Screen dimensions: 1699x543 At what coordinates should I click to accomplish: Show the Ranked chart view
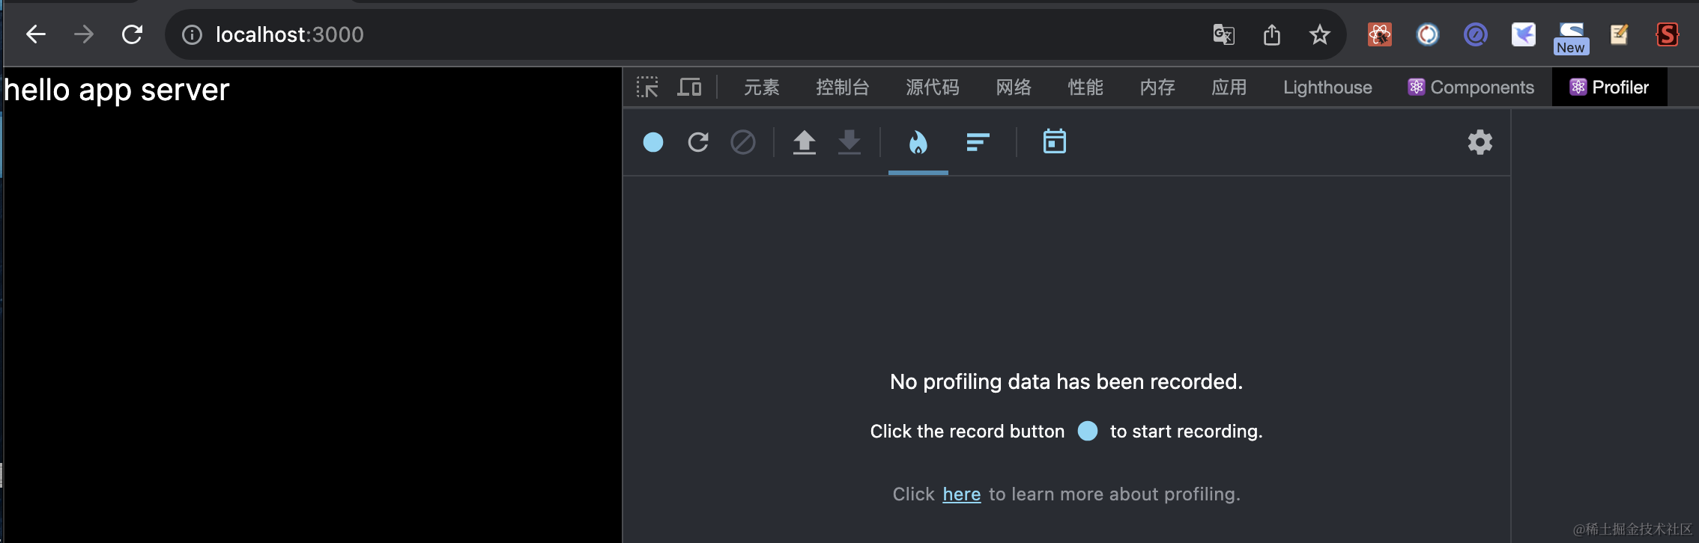pos(978,142)
